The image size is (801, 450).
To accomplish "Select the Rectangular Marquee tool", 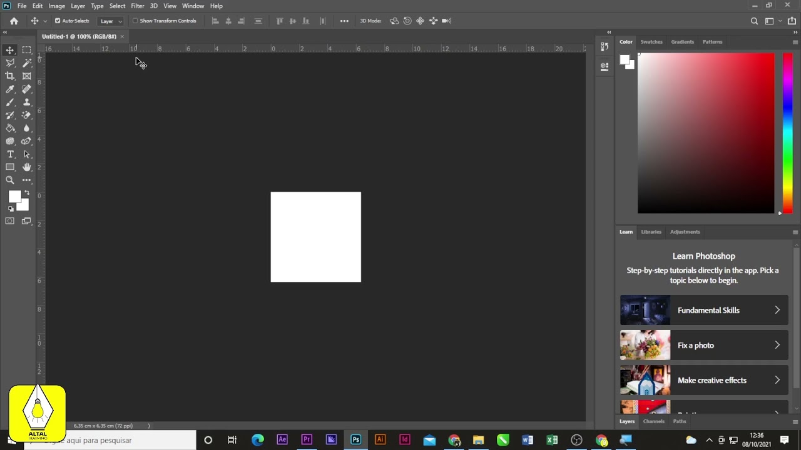I will (26, 50).
